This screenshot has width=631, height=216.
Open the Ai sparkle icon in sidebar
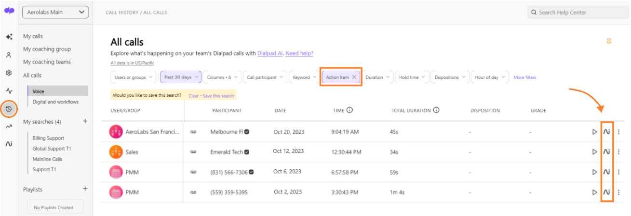[9, 37]
